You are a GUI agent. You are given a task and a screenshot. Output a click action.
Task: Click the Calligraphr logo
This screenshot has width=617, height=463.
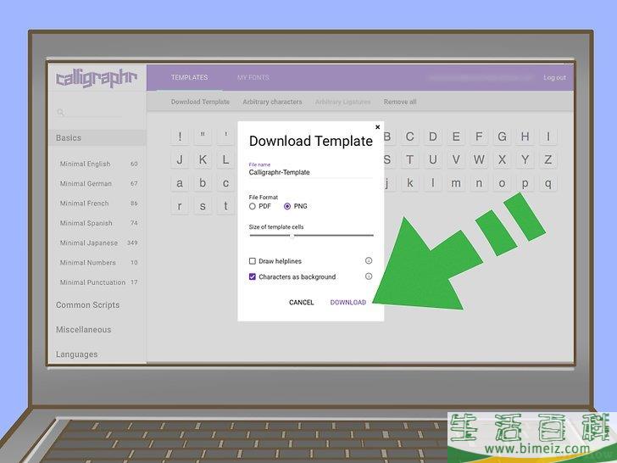(97, 78)
